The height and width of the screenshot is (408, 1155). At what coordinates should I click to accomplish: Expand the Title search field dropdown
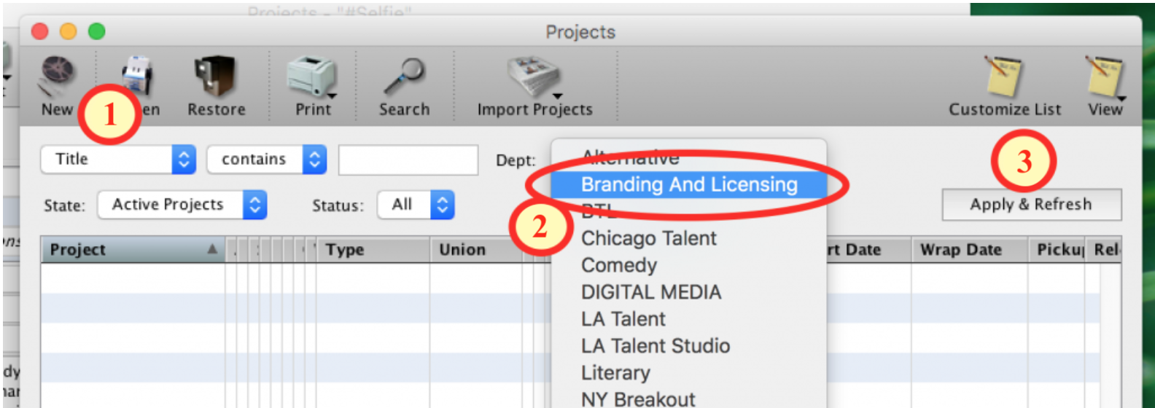pos(118,160)
